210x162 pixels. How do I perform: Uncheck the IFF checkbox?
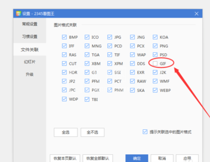pyautogui.click(x=64, y=46)
